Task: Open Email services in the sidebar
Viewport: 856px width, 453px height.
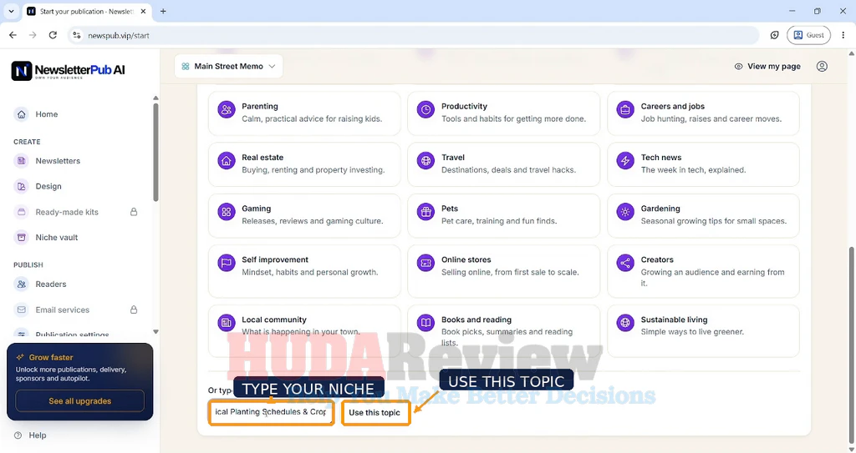Action: click(62, 310)
